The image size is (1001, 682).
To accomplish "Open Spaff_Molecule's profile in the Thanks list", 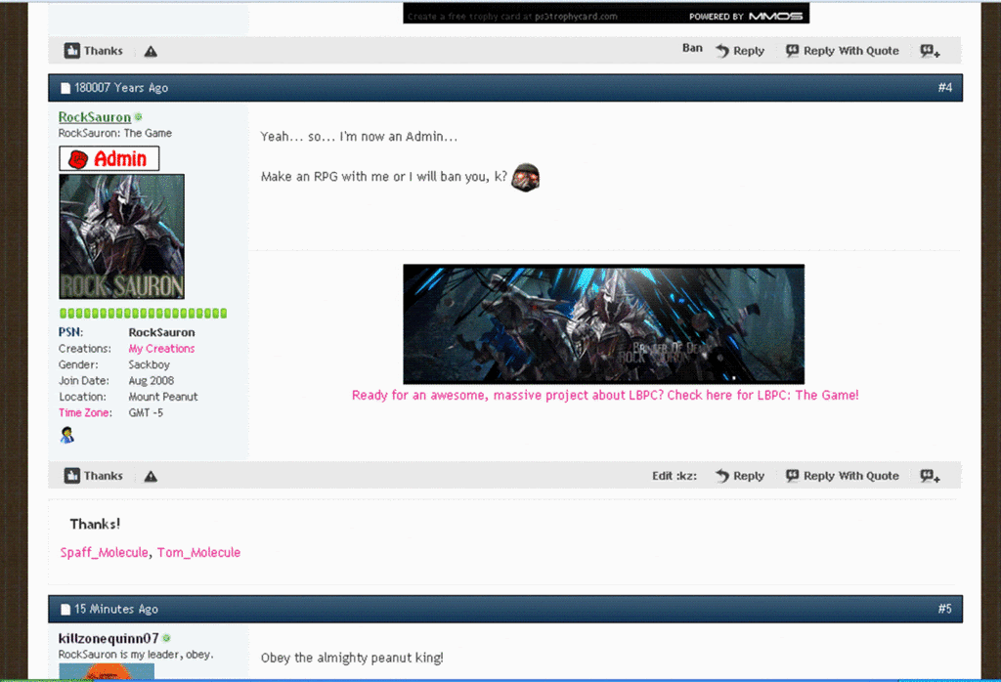I will (x=105, y=553).
